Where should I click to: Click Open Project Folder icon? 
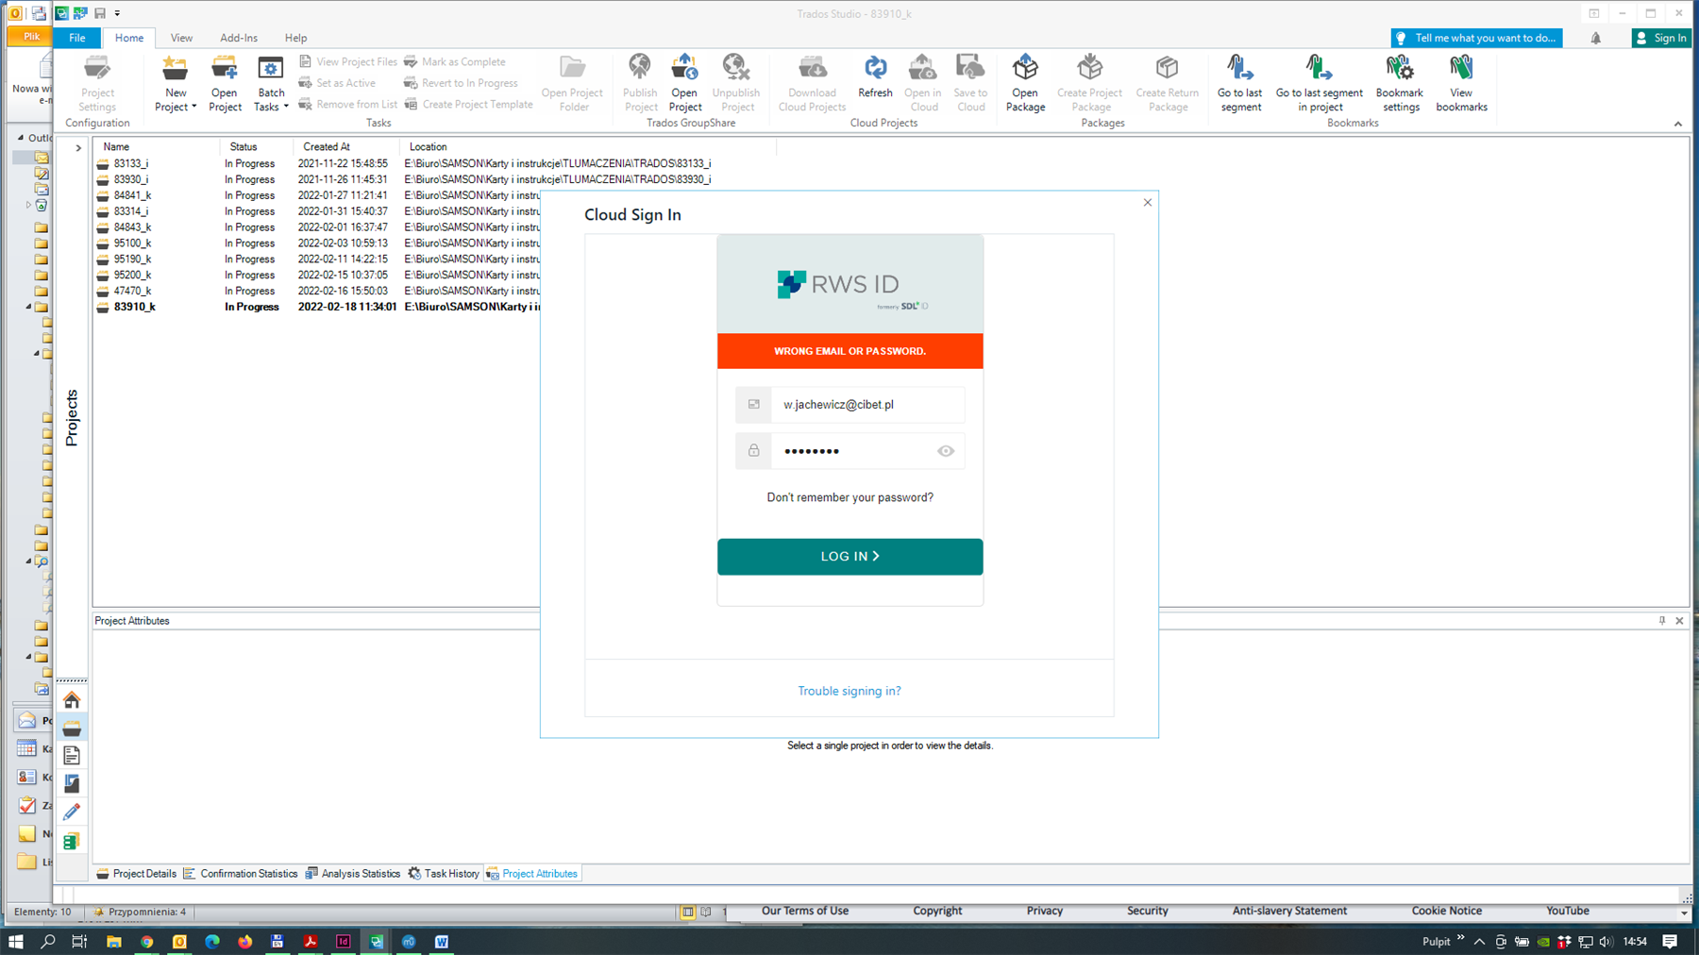click(x=572, y=68)
